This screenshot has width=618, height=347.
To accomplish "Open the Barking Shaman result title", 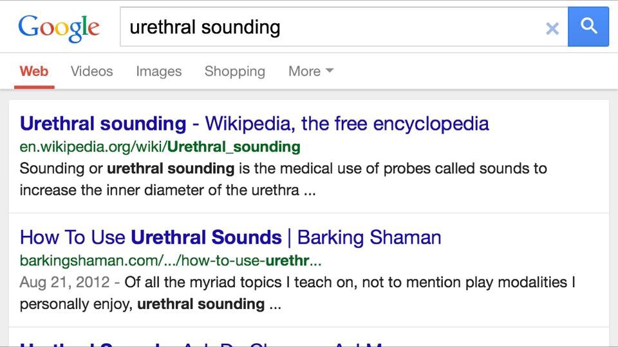I will click(230, 237).
